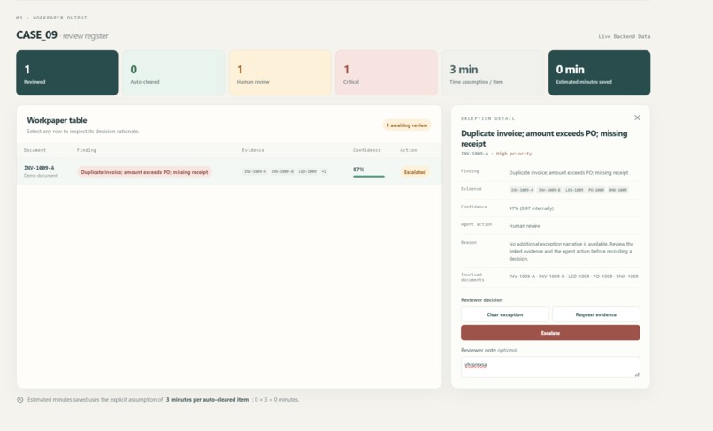The image size is (713, 431).
Task: Click the Finding column header
Action: point(87,150)
